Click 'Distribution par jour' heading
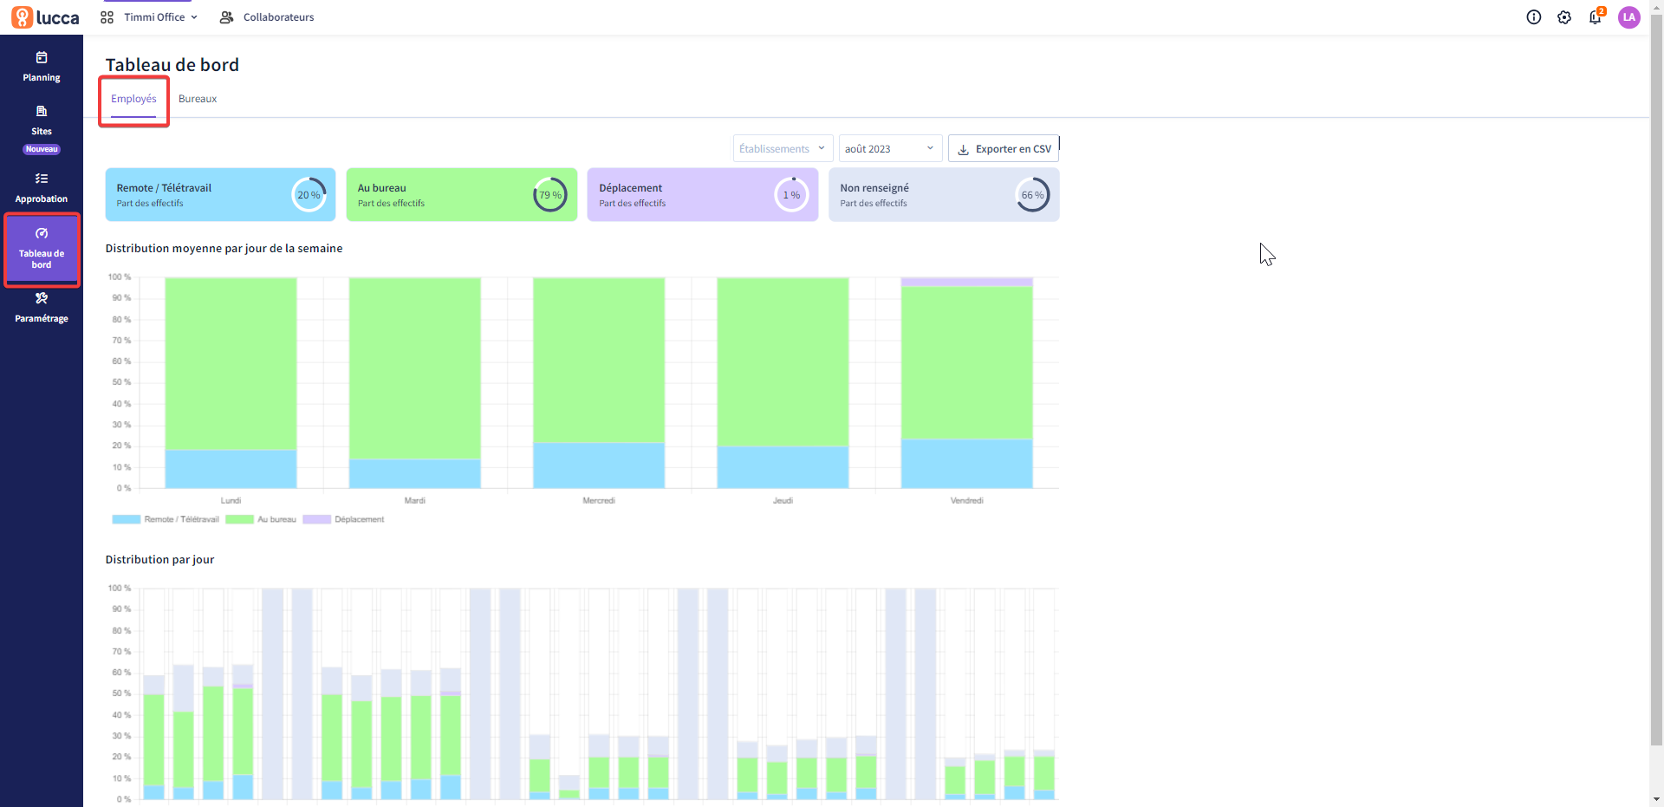Screen dimensions: 1664x807 click(x=159, y=560)
